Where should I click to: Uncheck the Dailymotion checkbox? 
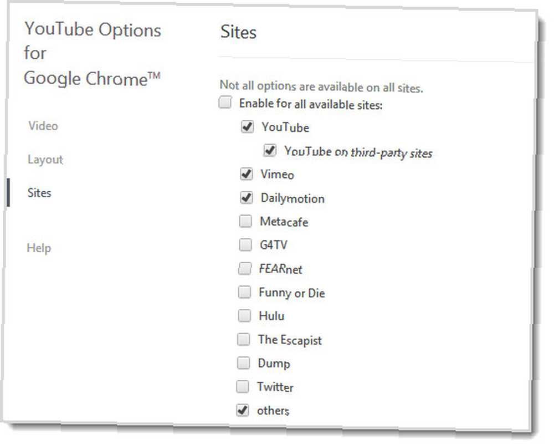(x=247, y=197)
